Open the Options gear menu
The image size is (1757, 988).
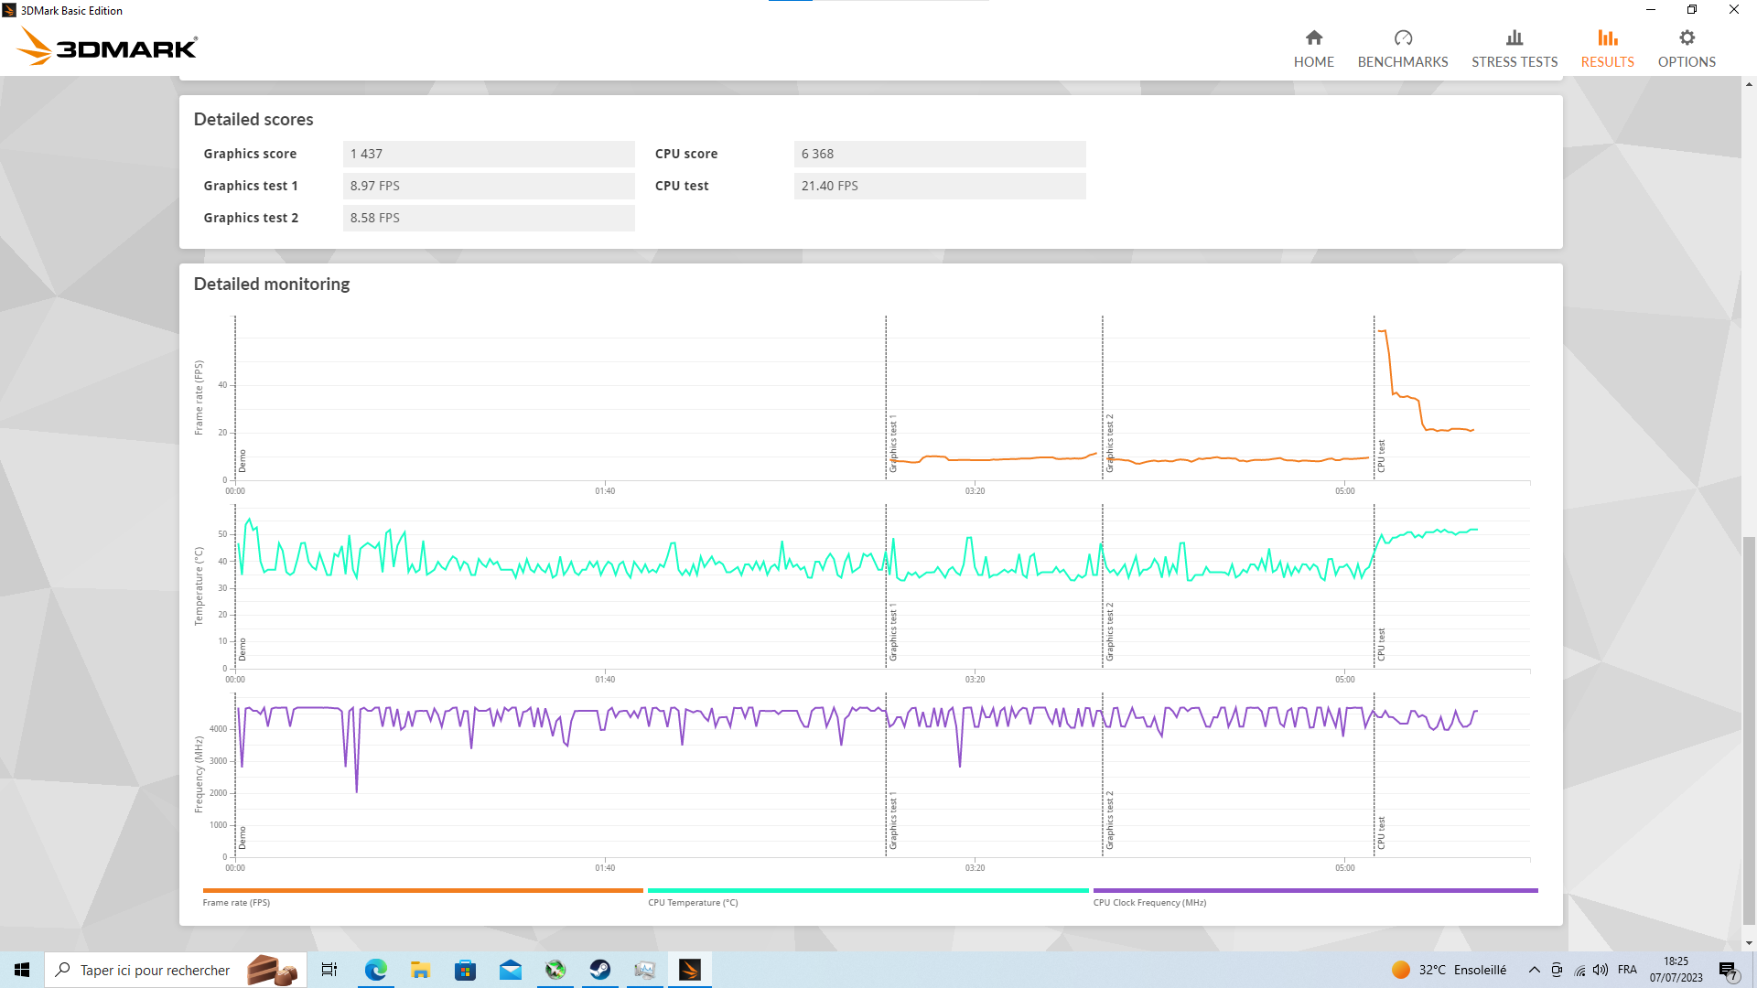(1686, 48)
